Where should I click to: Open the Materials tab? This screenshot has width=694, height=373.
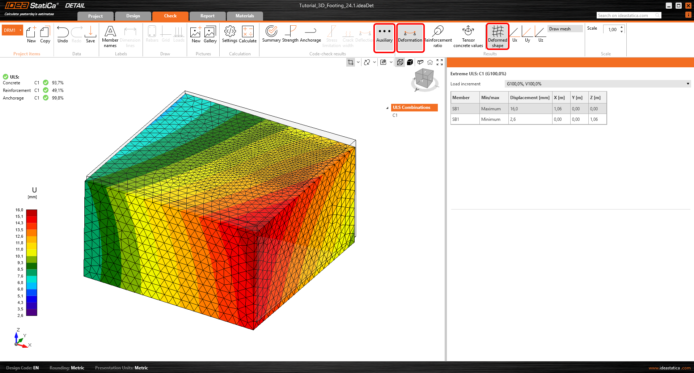[245, 16]
